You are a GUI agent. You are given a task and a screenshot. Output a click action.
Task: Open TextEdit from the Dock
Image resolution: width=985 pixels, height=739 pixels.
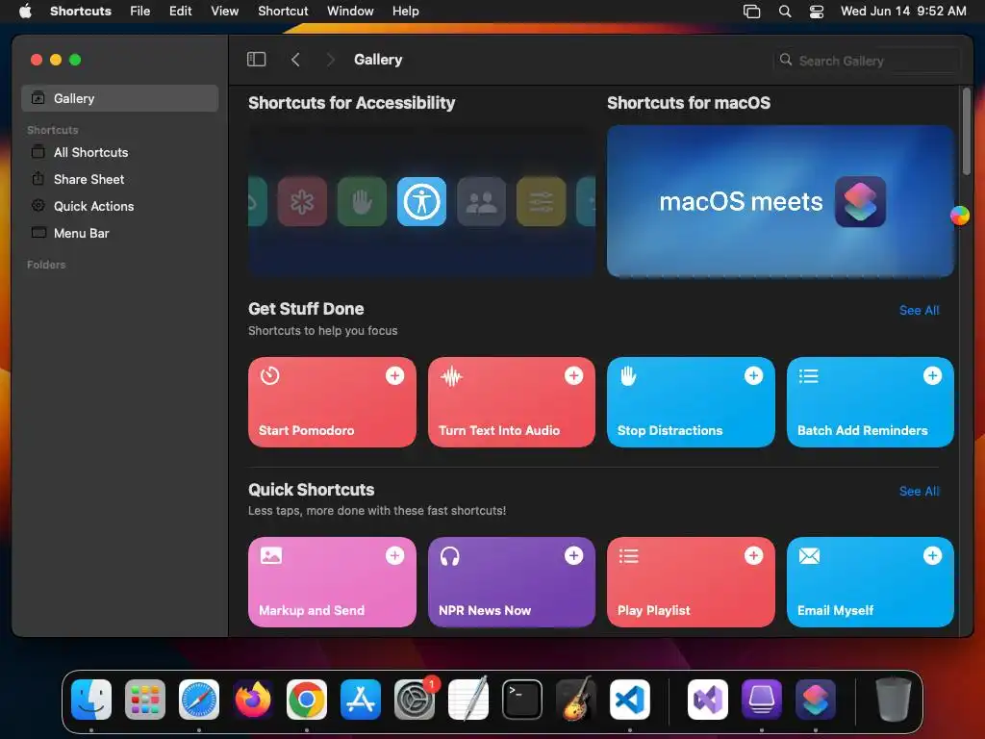pyautogui.click(x=468, y=700)
